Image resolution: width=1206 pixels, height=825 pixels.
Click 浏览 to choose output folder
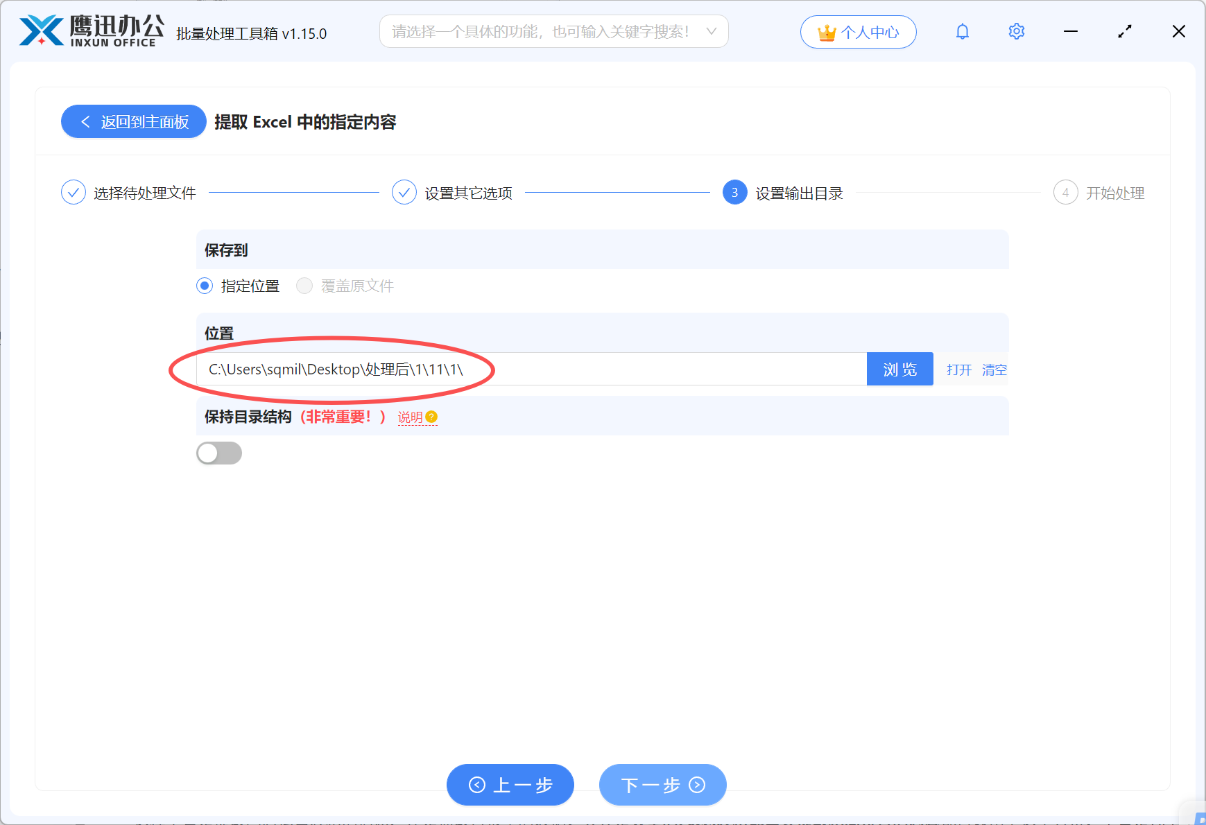899,369
